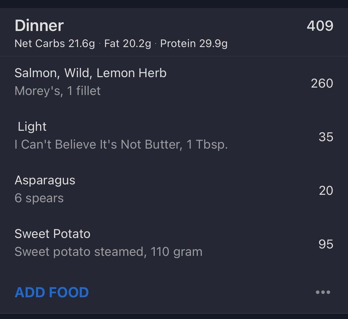348x319 pixels.
Task: Open the Sweet Potato food entry
Action: coord(52,234)
